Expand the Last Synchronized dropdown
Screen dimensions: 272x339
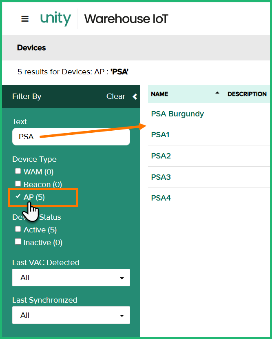tap(71, 315)
